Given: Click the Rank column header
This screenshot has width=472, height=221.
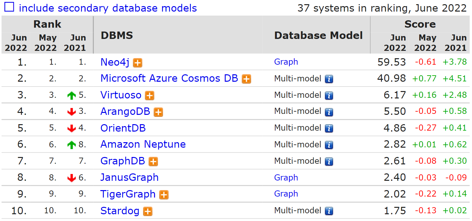Looking at the screenshot, I should pos(47,24).
